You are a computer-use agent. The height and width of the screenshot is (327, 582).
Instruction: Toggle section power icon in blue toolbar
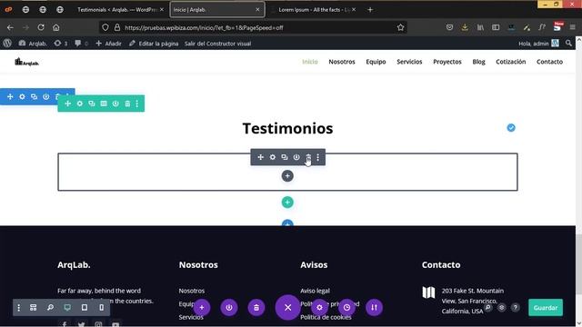pyautogui.click(x=46, y=96)
